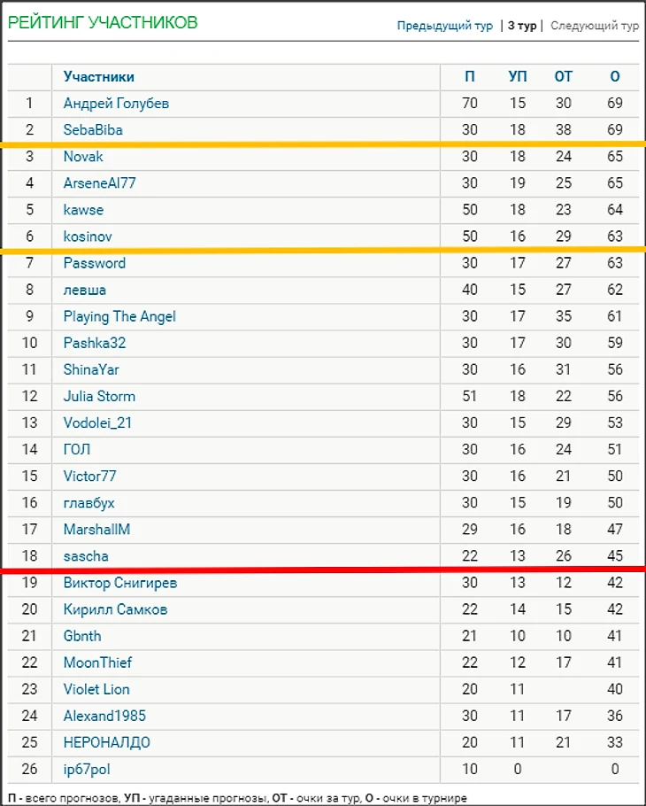Click on kawse in ranking
The image size is (646, 806).
[83, 210]
